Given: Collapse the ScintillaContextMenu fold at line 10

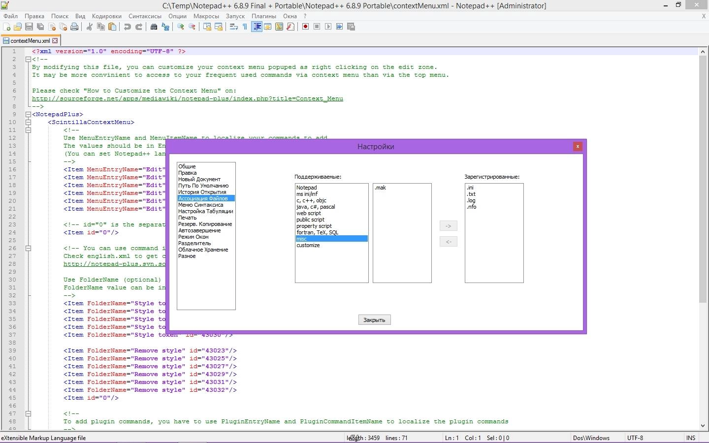Looking at the screenshot, I should tap(28, 122).
